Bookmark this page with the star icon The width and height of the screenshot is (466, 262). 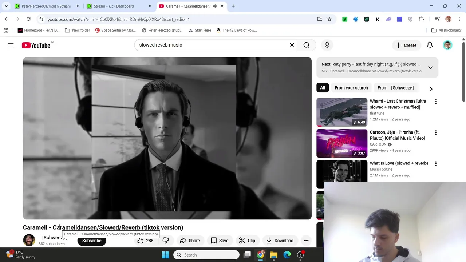(x=329, y=19)
